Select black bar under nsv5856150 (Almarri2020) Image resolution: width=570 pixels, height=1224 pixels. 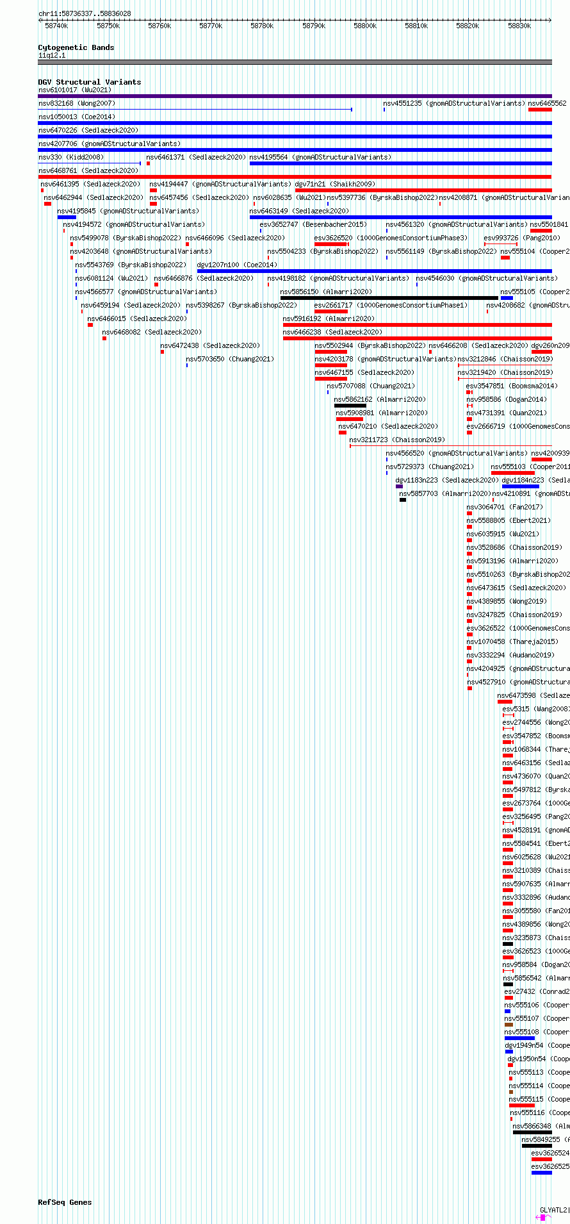click(389, 298)
